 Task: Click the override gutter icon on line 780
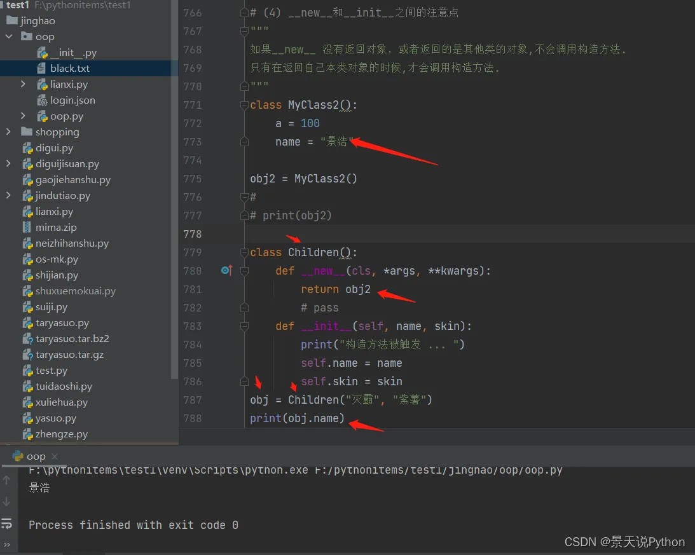coord(226,271)
